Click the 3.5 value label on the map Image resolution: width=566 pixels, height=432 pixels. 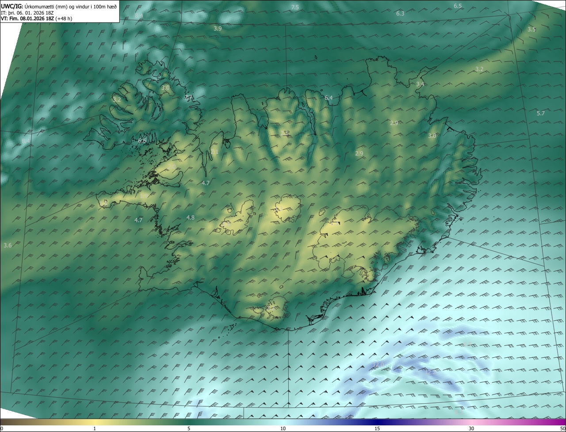pyautogui.click(x=532, y=29)
